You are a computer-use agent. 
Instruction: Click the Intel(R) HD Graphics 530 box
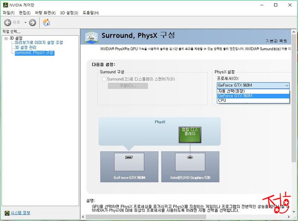point(190,166)
